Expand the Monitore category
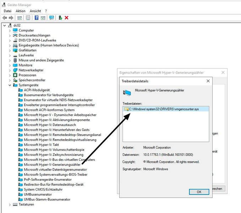 tap(10, 65)
